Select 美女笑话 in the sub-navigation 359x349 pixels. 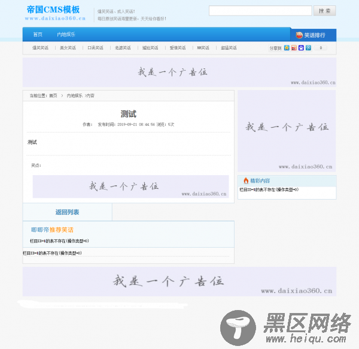click(68, 48)
